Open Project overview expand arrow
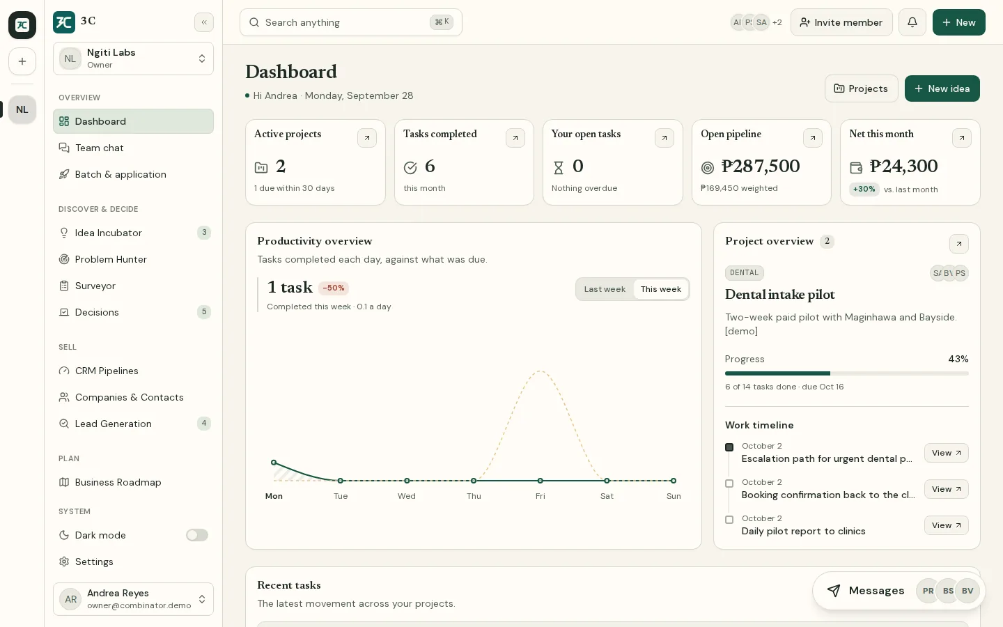 [x=959, y=244]
